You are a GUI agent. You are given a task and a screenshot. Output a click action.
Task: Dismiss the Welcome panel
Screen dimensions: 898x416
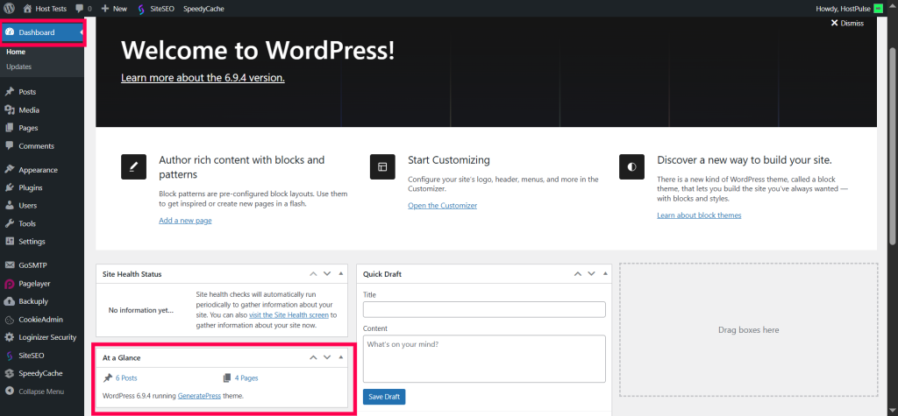[847, 24]
